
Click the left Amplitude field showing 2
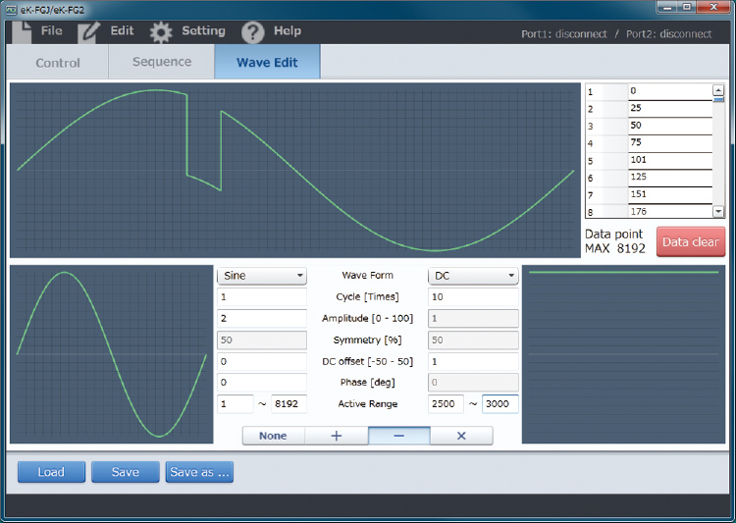262,319
